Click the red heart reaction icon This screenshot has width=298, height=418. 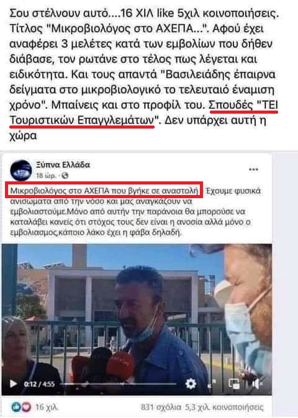[26, 407]
